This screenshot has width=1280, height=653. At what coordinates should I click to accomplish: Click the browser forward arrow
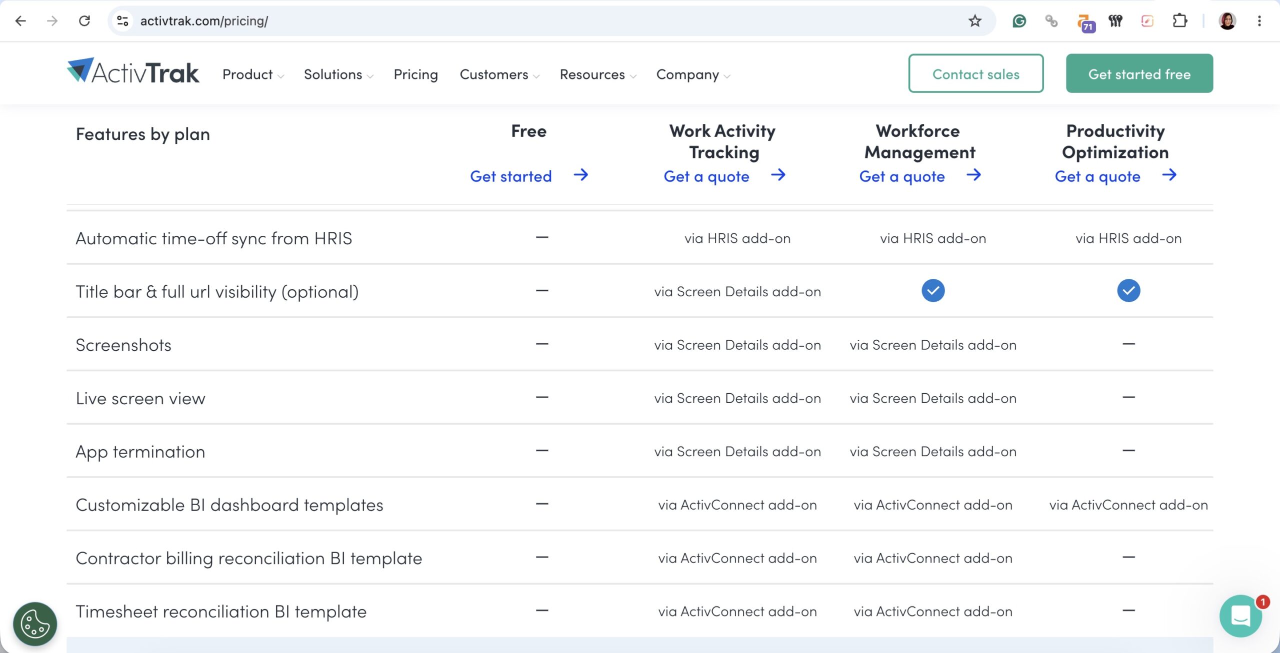click(52, 21)
